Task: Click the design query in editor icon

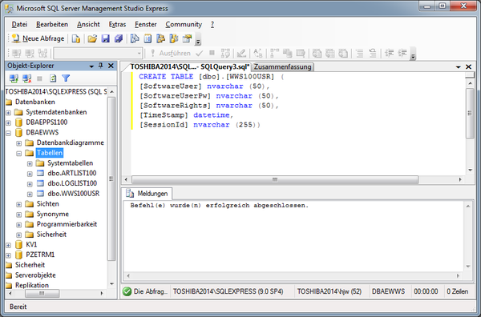Action: point(241,54)
